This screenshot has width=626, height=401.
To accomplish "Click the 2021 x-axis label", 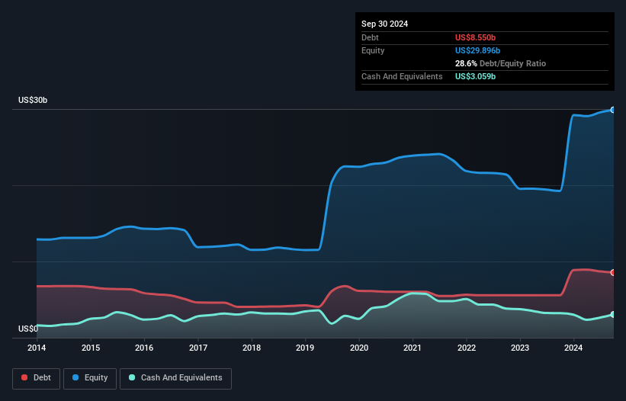I will coord(413,348).
